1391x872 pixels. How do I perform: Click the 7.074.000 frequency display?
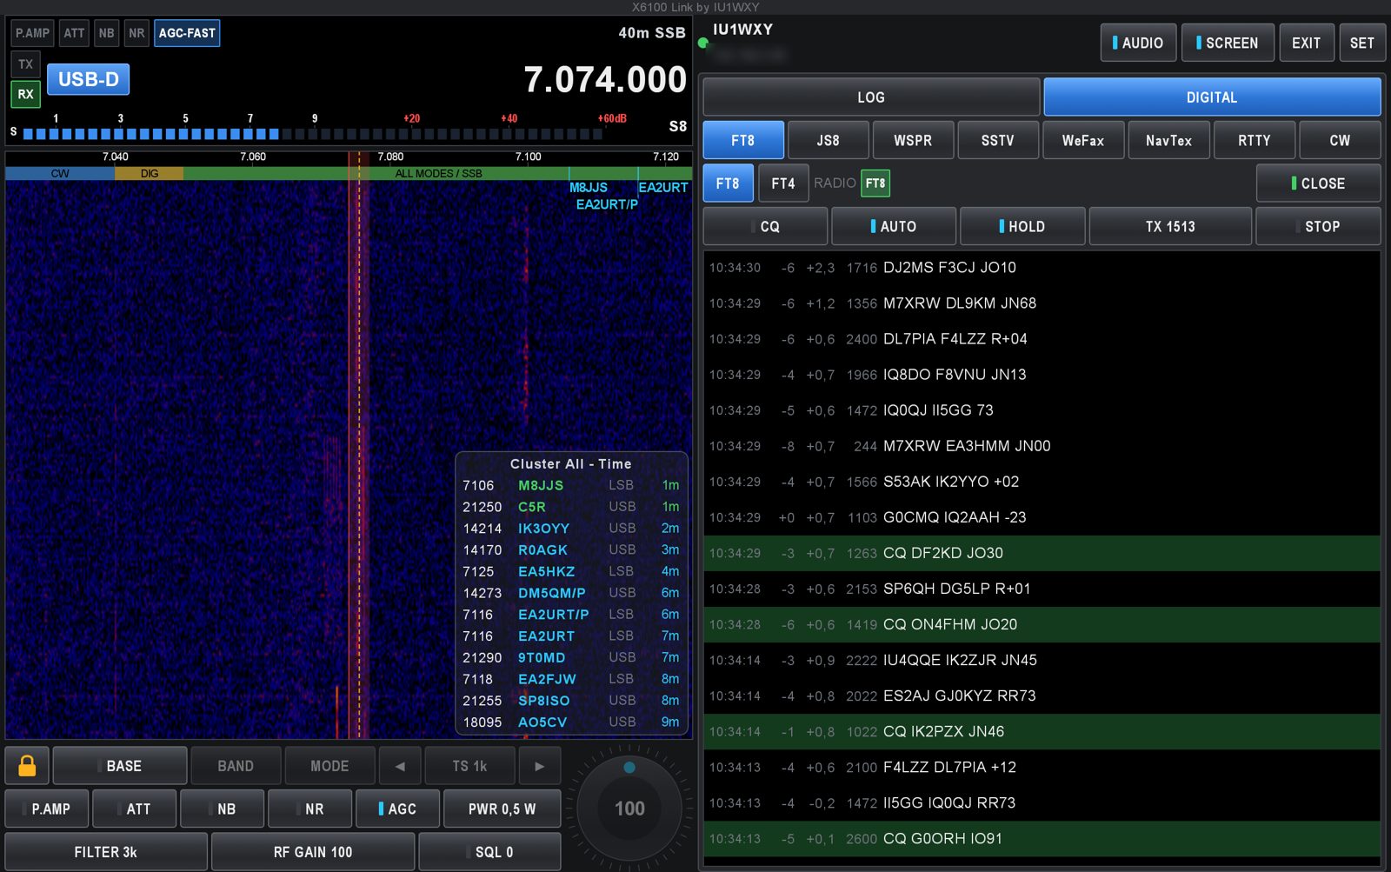tap(605, 80)
